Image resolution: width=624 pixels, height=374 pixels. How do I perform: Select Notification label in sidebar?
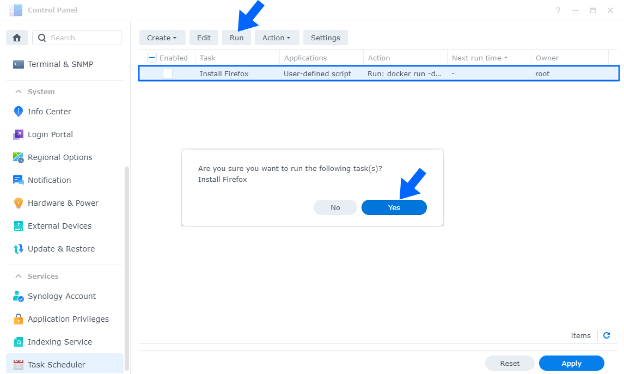coord(50,180)
